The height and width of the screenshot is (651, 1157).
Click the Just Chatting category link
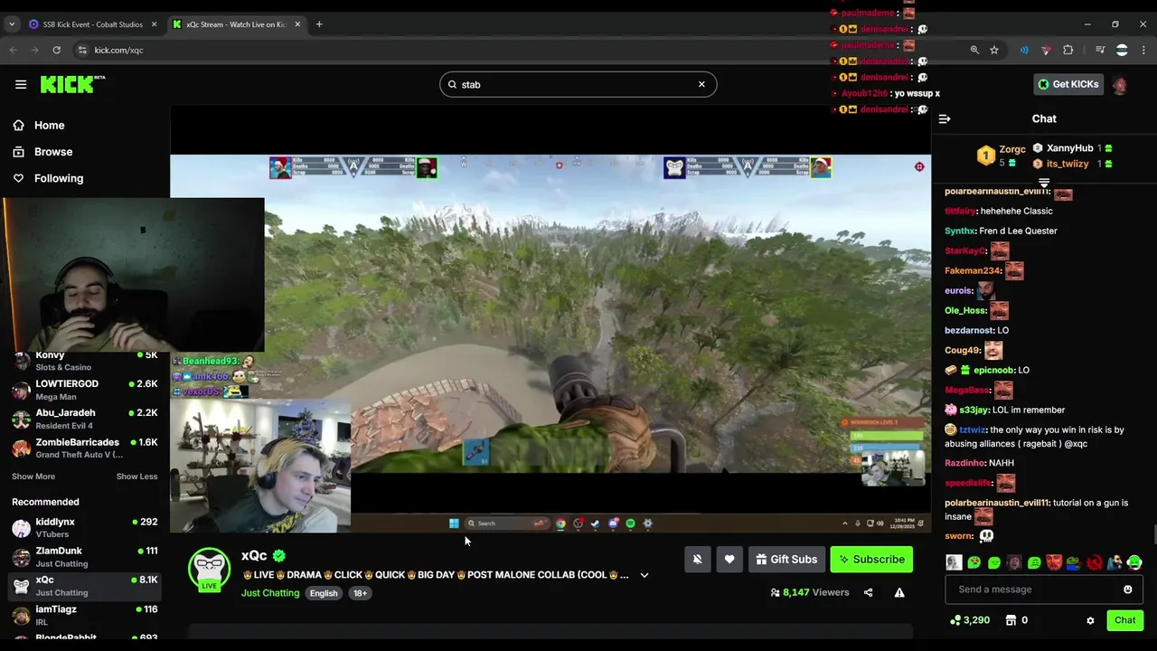click(x=269, y=593)
